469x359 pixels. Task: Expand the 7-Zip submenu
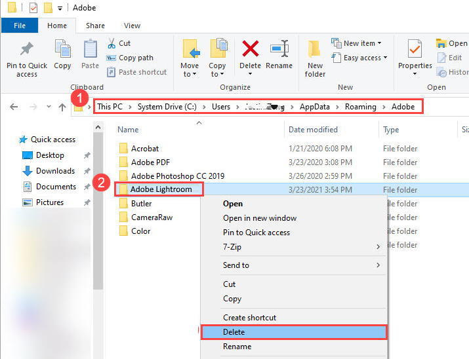tap(378, 247)
